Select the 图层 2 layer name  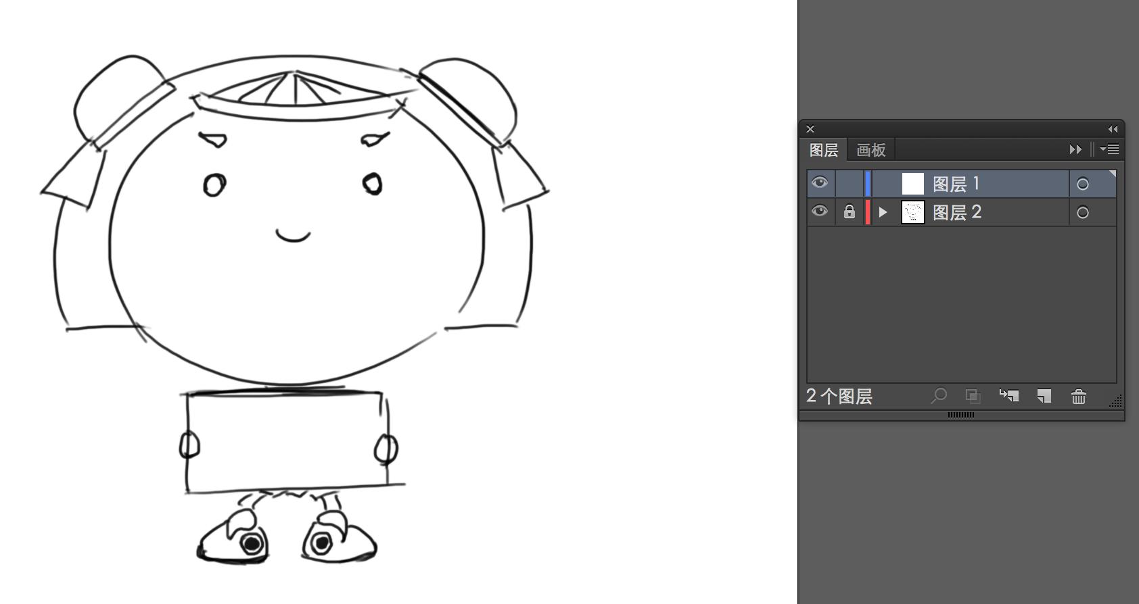pos(957,212)
